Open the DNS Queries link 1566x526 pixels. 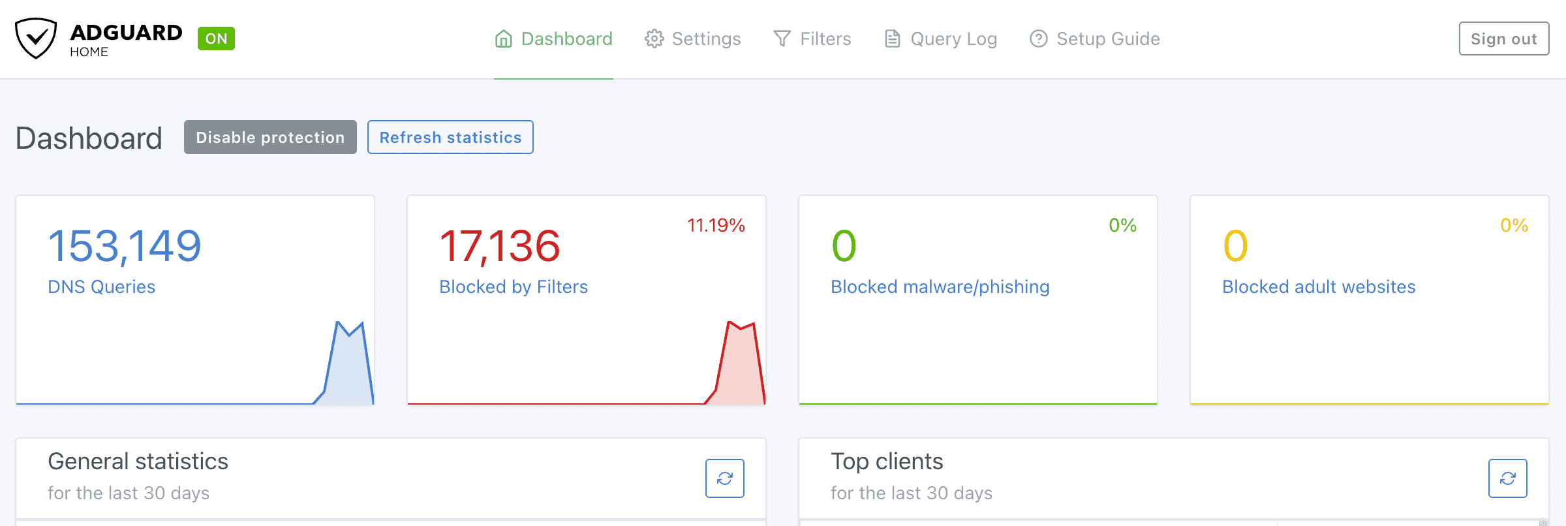101,287
